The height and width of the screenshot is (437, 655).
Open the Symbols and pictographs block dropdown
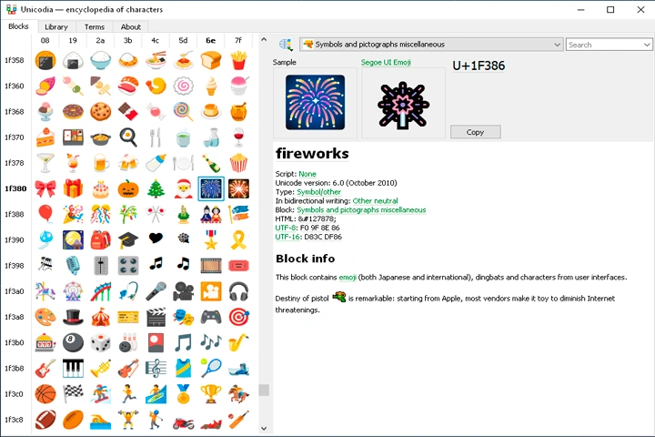[431, 45]
